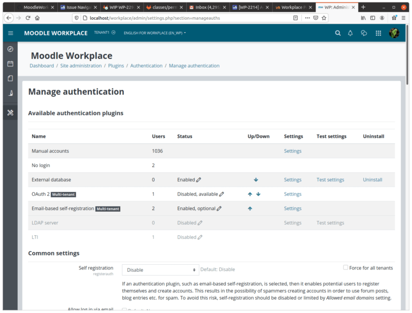Open the notifications bell
The image size is (412, 313).
click(350, 33)
